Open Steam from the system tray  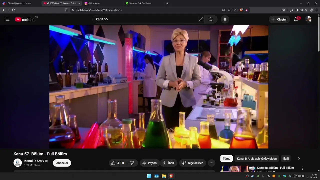coord(252,176)
